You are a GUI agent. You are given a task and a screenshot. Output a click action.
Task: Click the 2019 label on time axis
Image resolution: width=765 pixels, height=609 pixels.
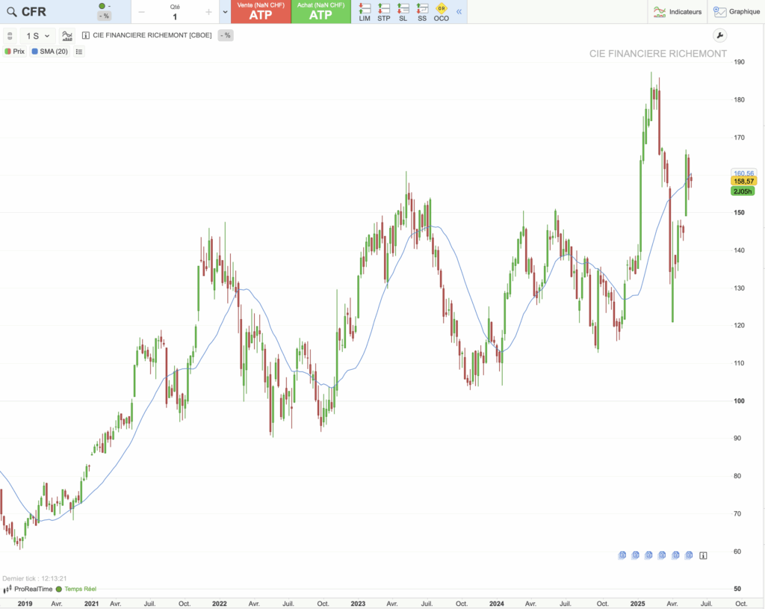pyautogui.click(x=25, y=604)
